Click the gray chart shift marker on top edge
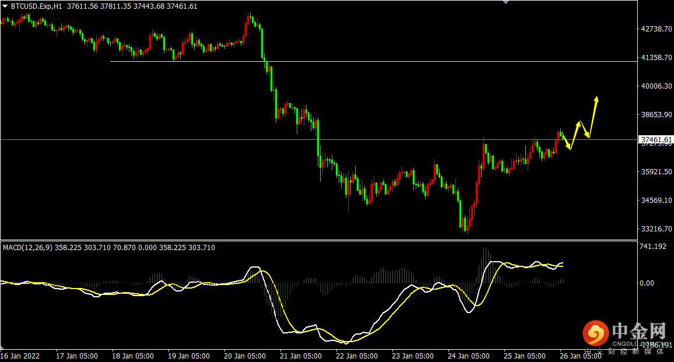Image resolution: width=674 pixels, height=362 pixels. [506, 2]
